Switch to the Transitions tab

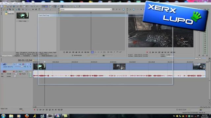pyautogui.click(x=26, y=56)
